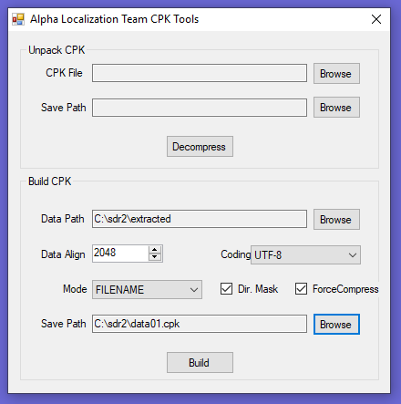Focus the Unpack CPK Save Path field

(200, 108)
